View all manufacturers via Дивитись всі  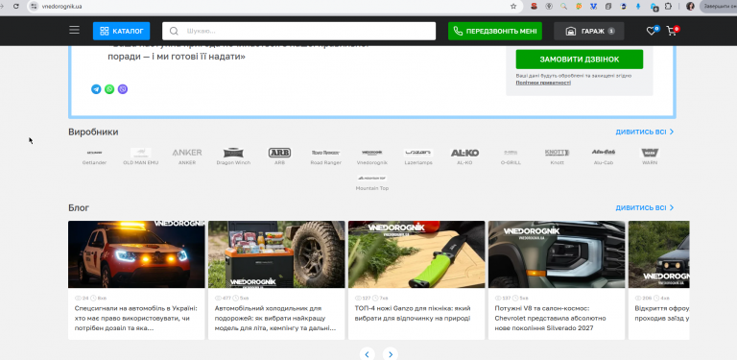click(x=645, y=132)
